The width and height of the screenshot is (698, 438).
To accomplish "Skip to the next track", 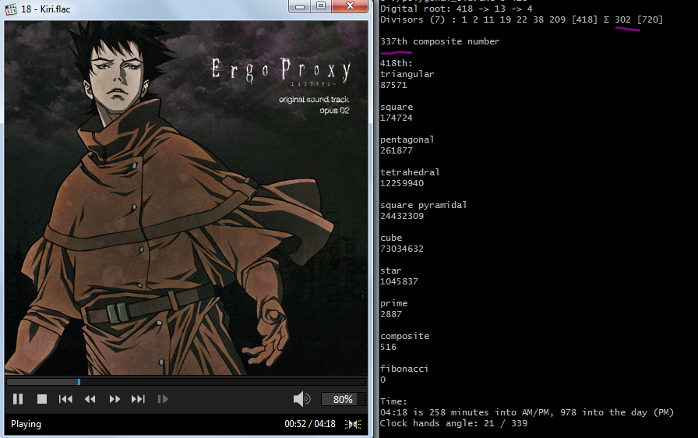I will point(138,399).
